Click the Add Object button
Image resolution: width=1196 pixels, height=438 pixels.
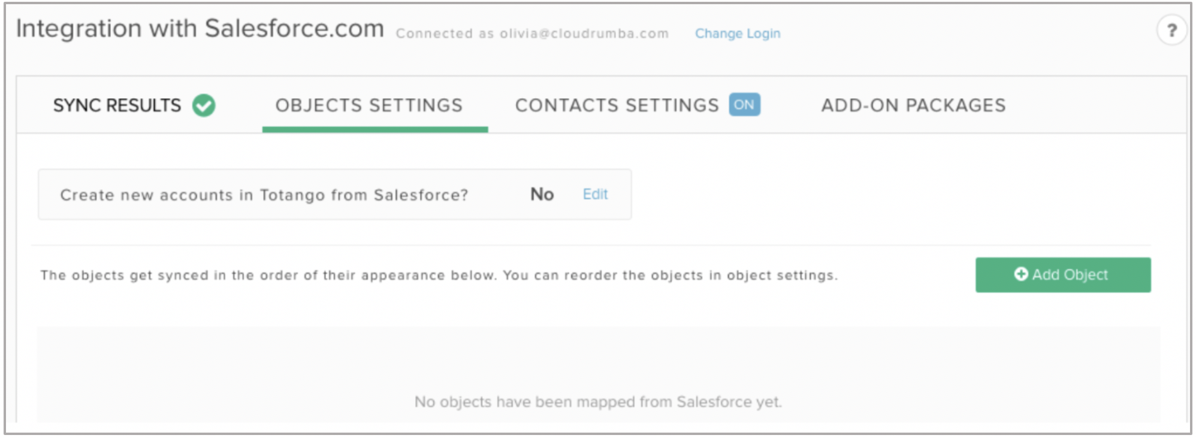pos(1063,275)
